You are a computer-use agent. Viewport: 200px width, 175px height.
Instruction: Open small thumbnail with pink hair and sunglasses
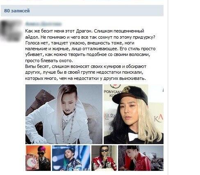[x=38, y=158]
